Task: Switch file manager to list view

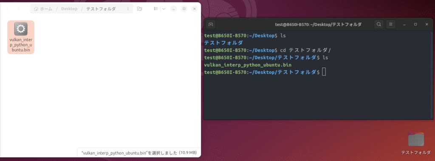Action: coord(156,9)
